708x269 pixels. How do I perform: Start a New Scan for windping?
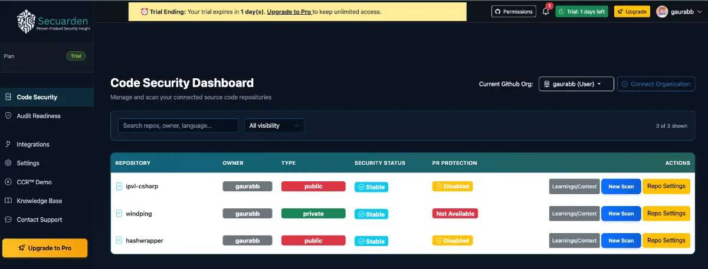621,214
